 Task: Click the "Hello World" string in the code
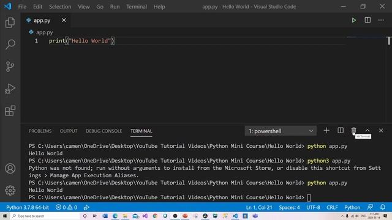[x=89, y=41]
